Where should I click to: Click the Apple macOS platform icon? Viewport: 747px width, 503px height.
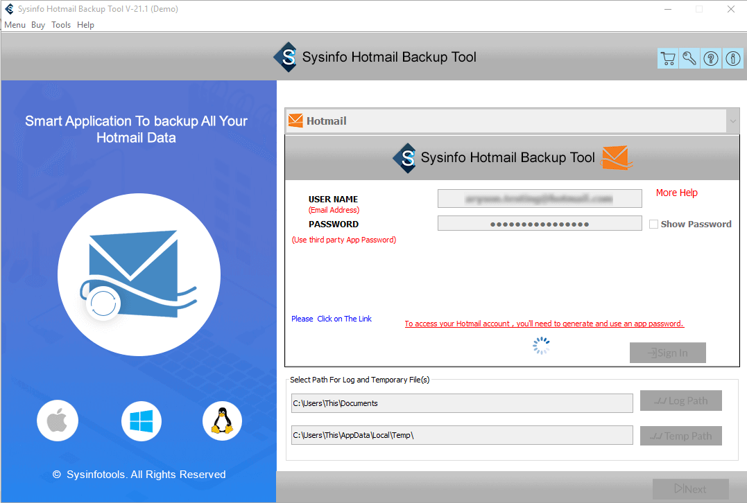pos(58,421)
